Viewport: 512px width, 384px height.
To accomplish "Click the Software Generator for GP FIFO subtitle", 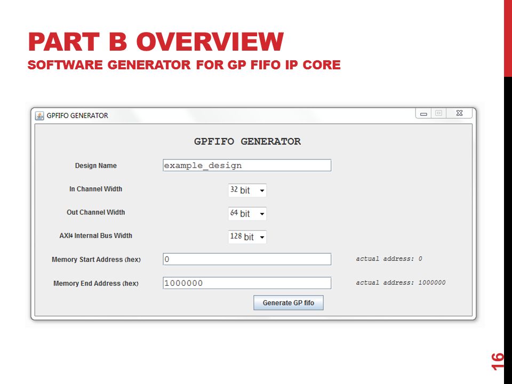I will click(x=184, y=65).
